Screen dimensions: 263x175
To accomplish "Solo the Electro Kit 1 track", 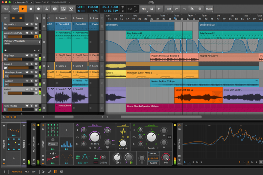I will [32, 24].
